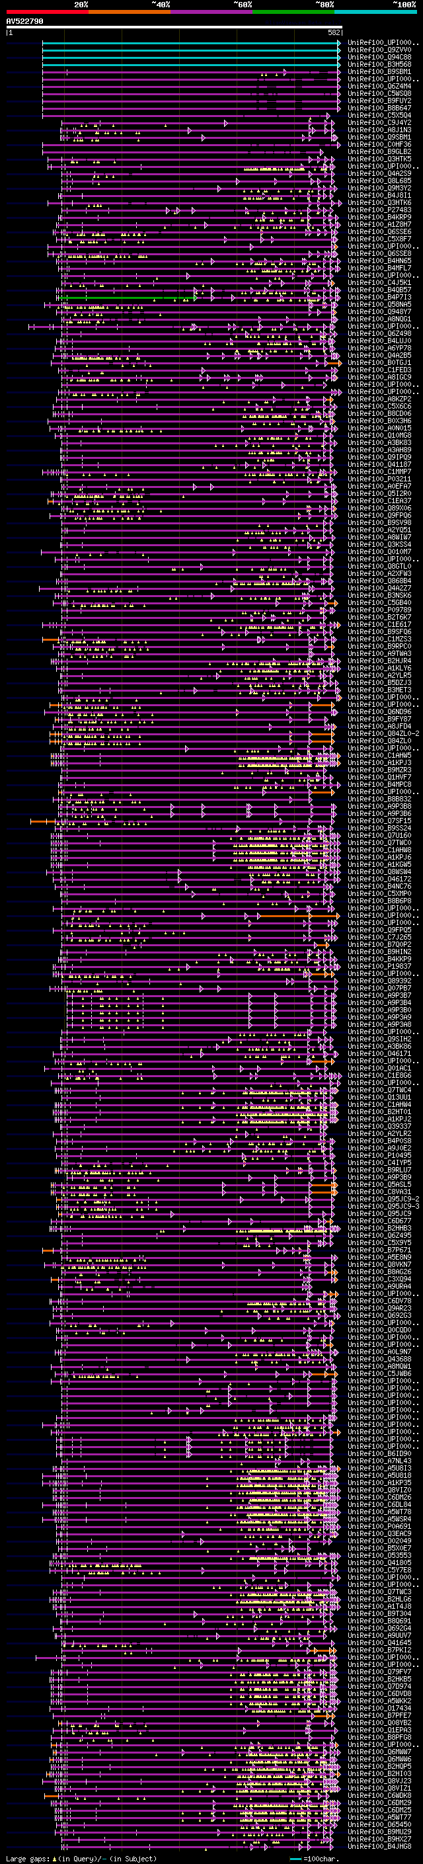
Task: Select label UniRef100_B0TGJ1
Action: (379, 362)
